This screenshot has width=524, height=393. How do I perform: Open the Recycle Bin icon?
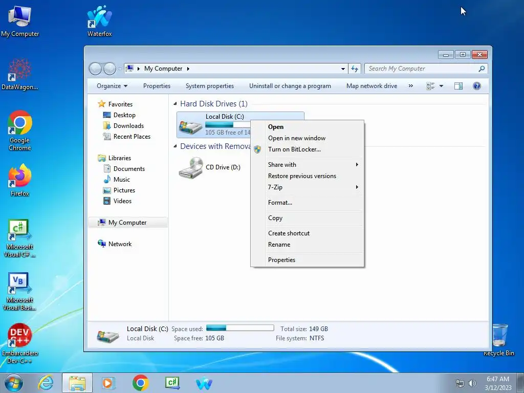499,340
